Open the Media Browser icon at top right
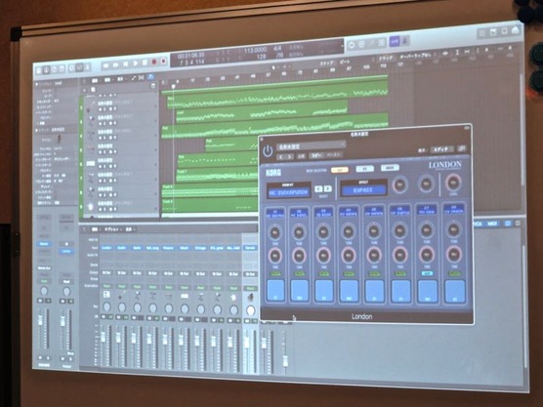Image resolution: width=543 pixels, height=407 pixels. tap(516, 30)
